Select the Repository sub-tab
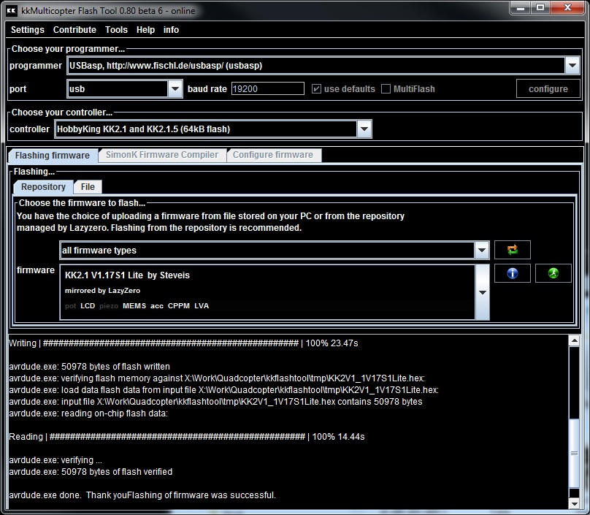The width and height of the screenshot is (590, 515). click(43, 187)
